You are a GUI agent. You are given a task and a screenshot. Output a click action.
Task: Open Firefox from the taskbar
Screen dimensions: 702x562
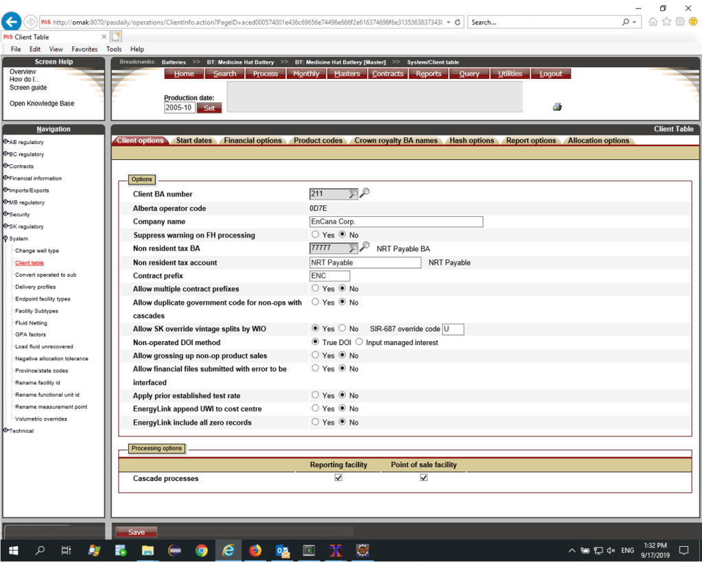255,550
